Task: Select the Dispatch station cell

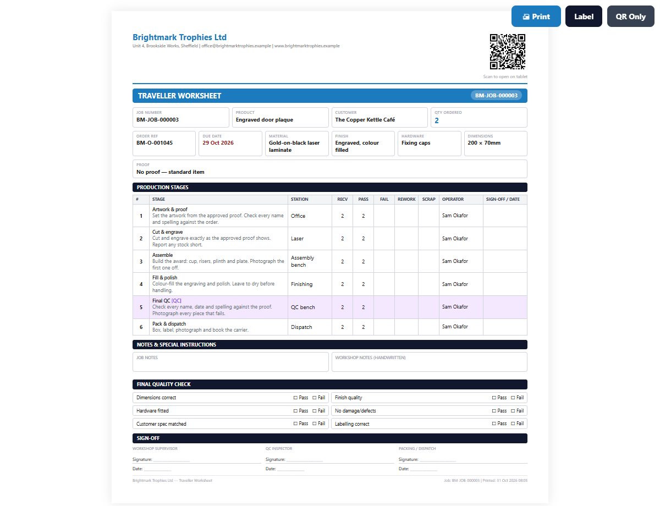Action: 310,327
